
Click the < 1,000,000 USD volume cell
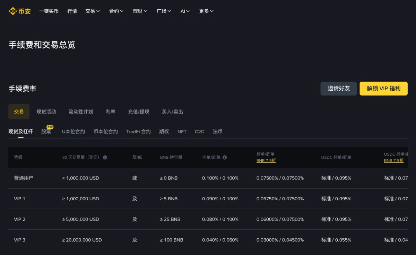[81, 178]
